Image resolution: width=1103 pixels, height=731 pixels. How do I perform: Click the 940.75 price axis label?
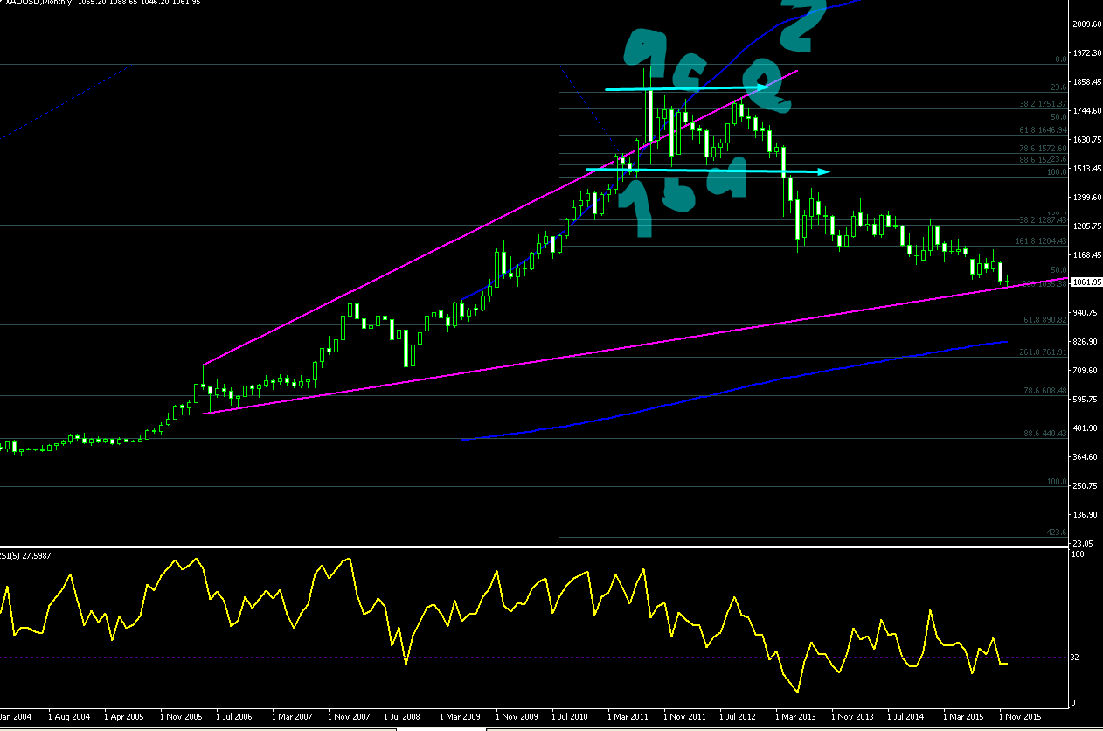1087,313
